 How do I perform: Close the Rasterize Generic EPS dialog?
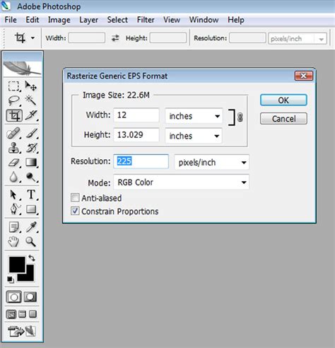click(x=304, y=76)
